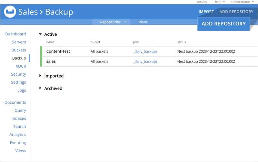Click the highlighted ADD REPOSITORY callout button
The width and height of the screenshot is (258, 162).
point(223,24)
